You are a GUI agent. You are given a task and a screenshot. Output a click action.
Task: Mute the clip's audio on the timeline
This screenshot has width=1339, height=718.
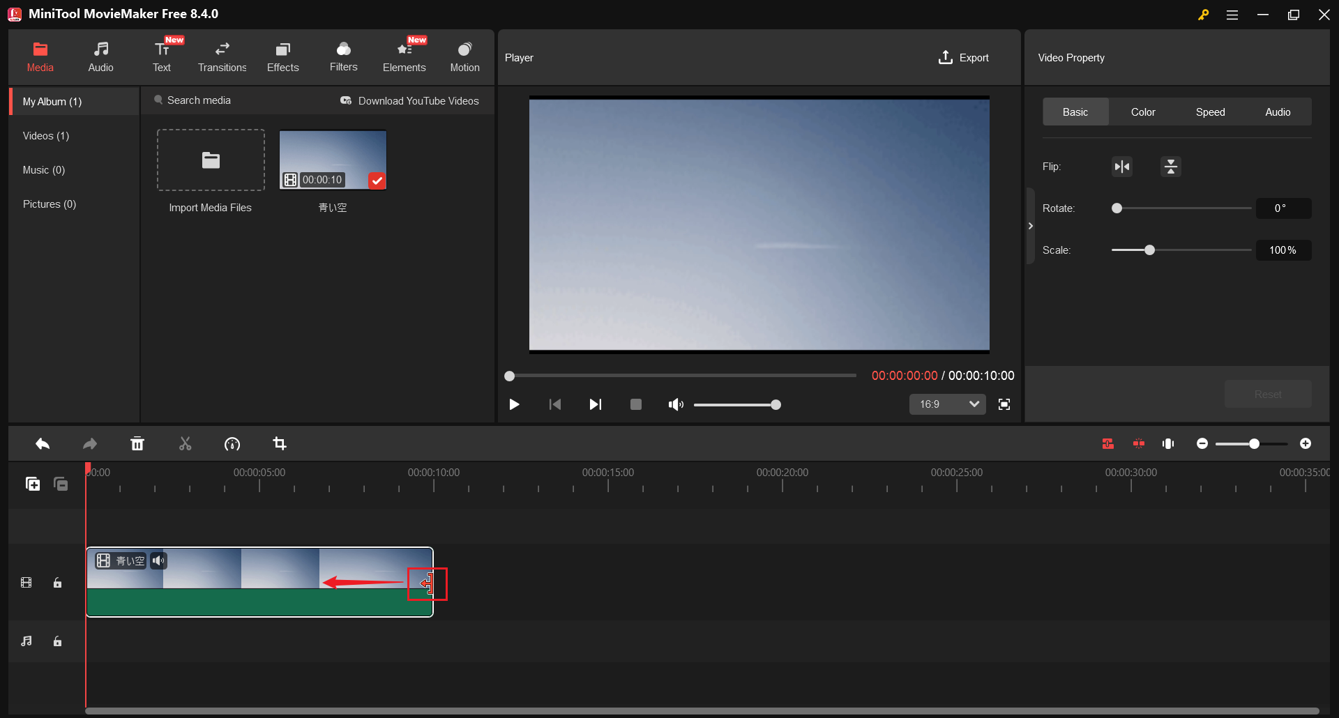[x=159, y=560]
